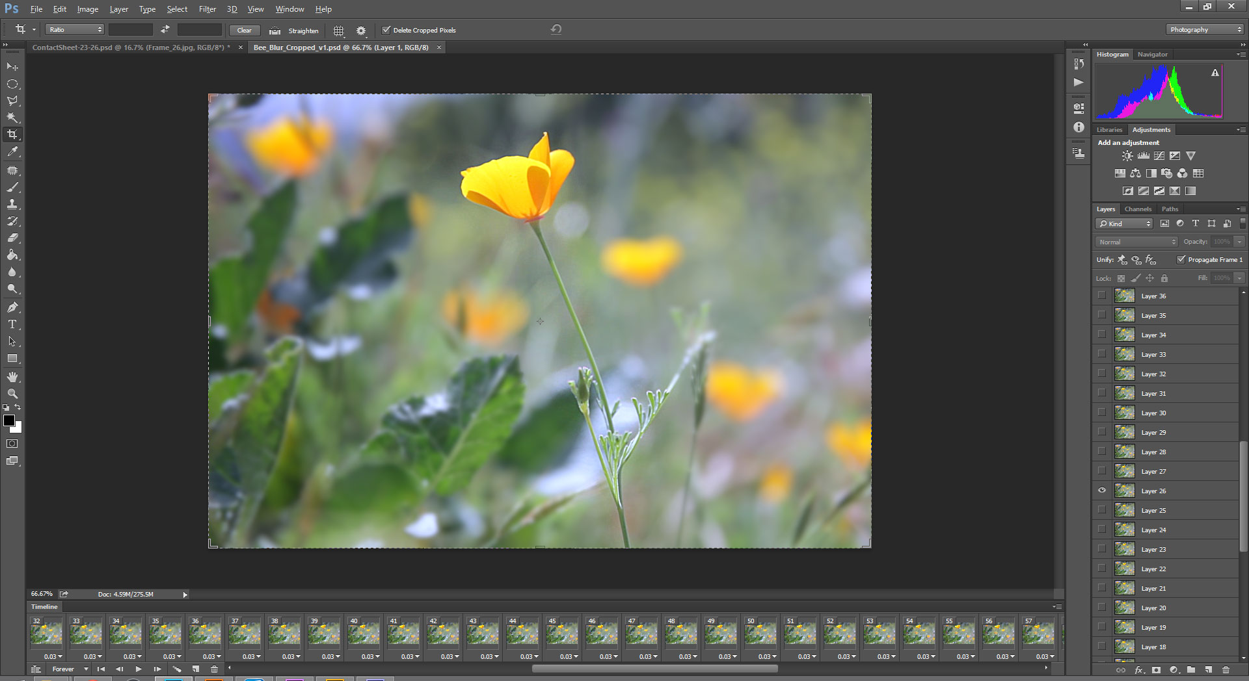Show Layer 27 visibility
Viewport: 1249px width, 681px height.
point(1102,471)
